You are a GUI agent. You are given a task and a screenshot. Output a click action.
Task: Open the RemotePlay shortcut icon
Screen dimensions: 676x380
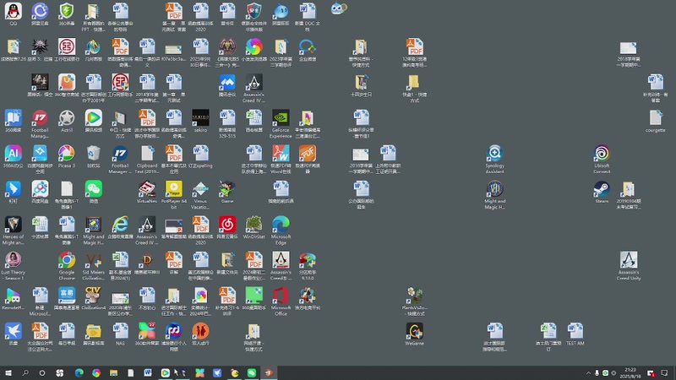click(14, 298)
